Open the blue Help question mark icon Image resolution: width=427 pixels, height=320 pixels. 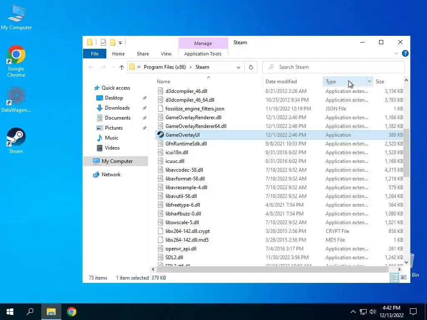tap(405, 53)
